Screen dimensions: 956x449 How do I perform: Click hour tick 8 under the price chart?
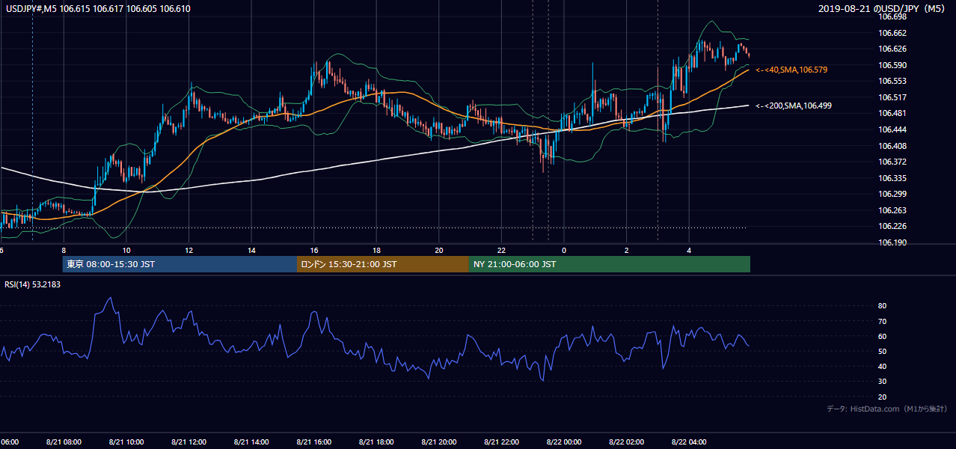pyautogui.click(x=64, y=251)
